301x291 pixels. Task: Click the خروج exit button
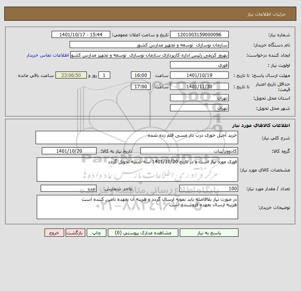pos(54,233)
